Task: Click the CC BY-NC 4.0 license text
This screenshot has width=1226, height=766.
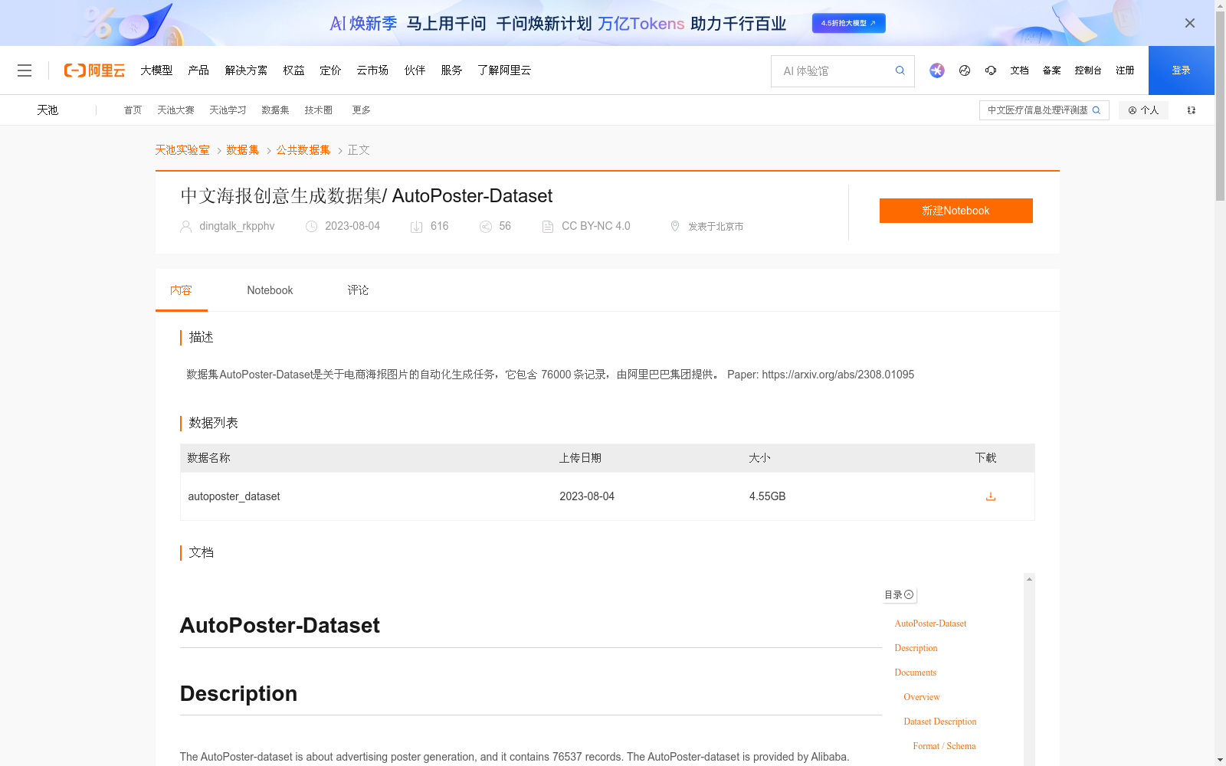Action: pos(596,226)
